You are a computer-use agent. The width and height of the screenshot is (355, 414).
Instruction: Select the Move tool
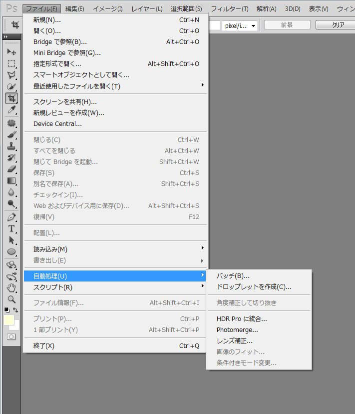11,51
